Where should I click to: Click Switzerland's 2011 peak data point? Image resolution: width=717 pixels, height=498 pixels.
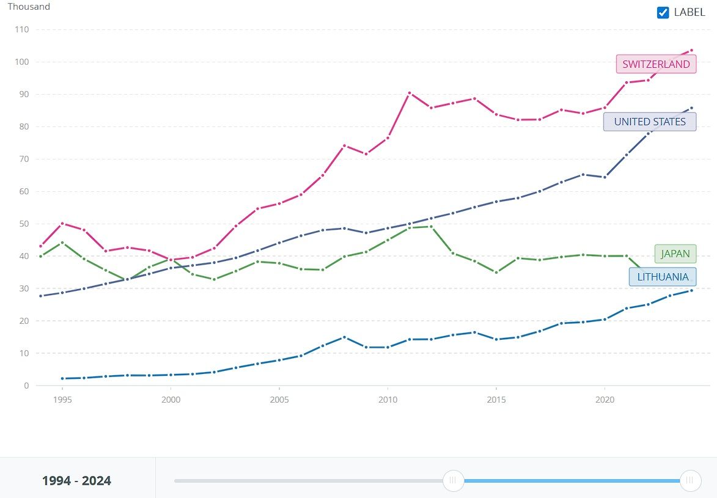[x=410, y=93]
